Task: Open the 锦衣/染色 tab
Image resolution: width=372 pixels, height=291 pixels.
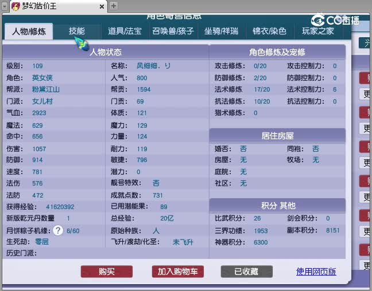Action: 269,31
